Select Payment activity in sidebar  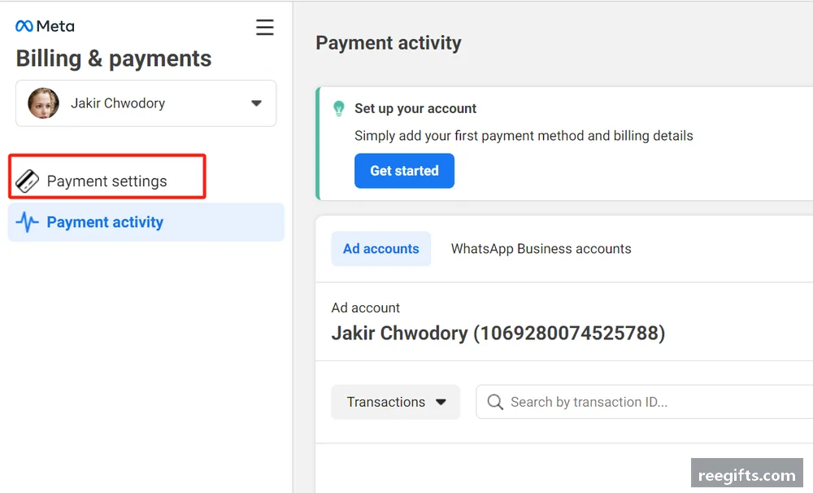click(x=146, y=222)
